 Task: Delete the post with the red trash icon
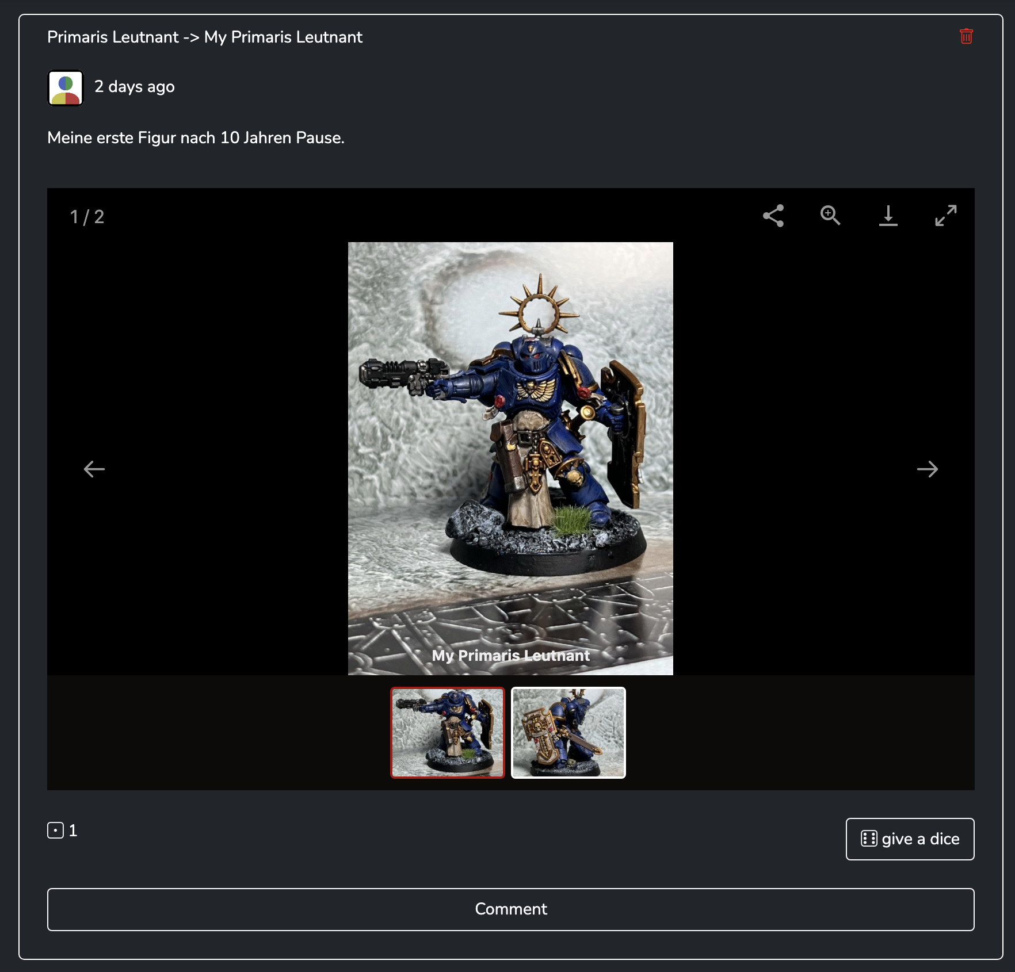tap(966, 36)
